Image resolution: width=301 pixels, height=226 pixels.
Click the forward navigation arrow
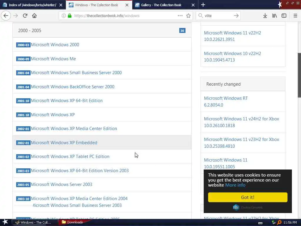(x=16, y=16)
